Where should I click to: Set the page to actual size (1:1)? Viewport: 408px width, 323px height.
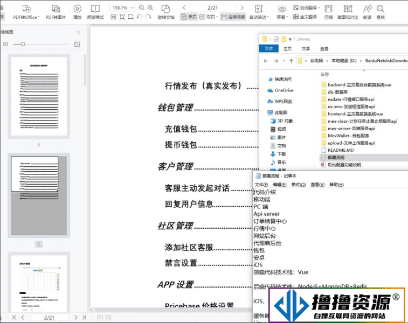113,17
